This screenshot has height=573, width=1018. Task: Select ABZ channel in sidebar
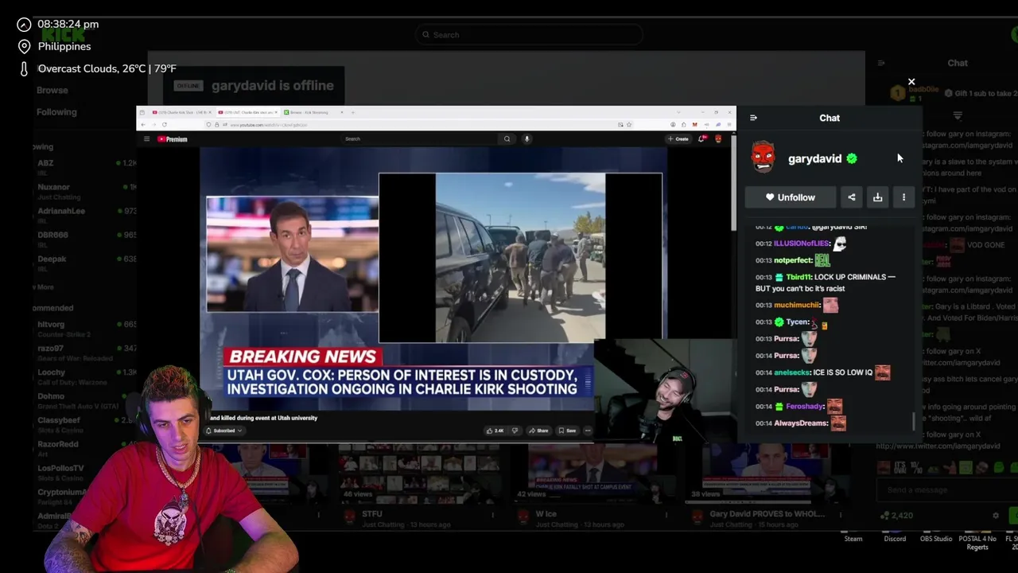tap(84, 166)
